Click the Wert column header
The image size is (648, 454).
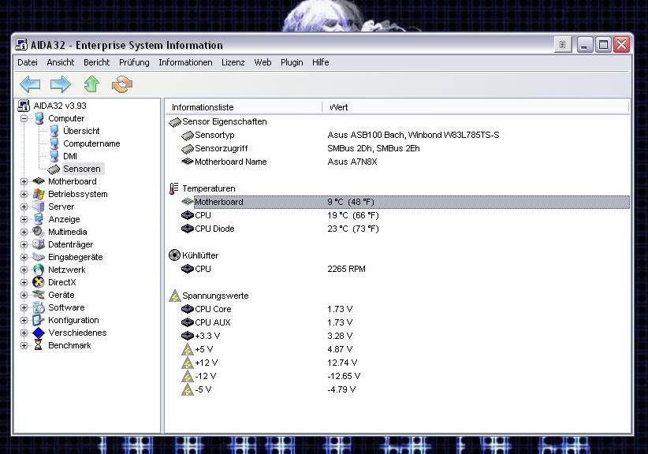click(x=475, y=107)
